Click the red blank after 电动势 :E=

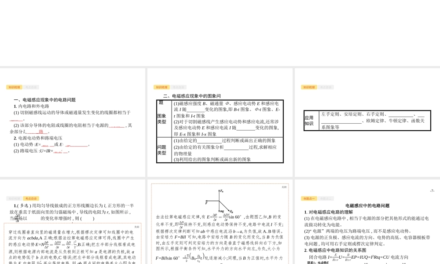point(48,145)
